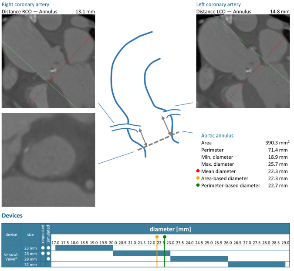Click the green marker on diameter scale
This screenshot has width=294, height=271.
[x=164, y=237]
